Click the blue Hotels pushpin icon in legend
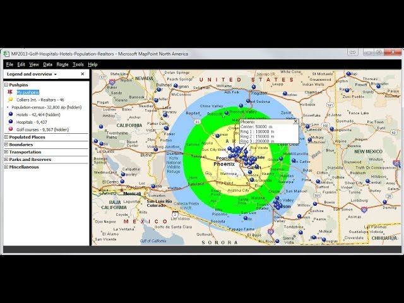Screen dimensions: 404x303 [x=11, y=114]
